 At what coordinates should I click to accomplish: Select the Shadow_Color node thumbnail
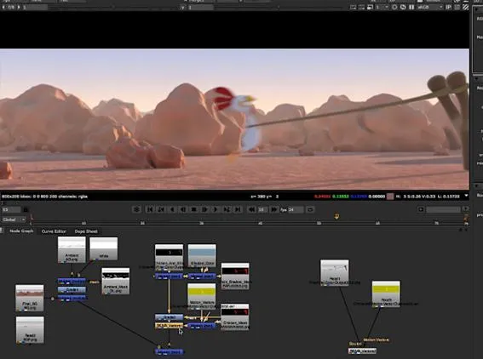pos(202,255)
